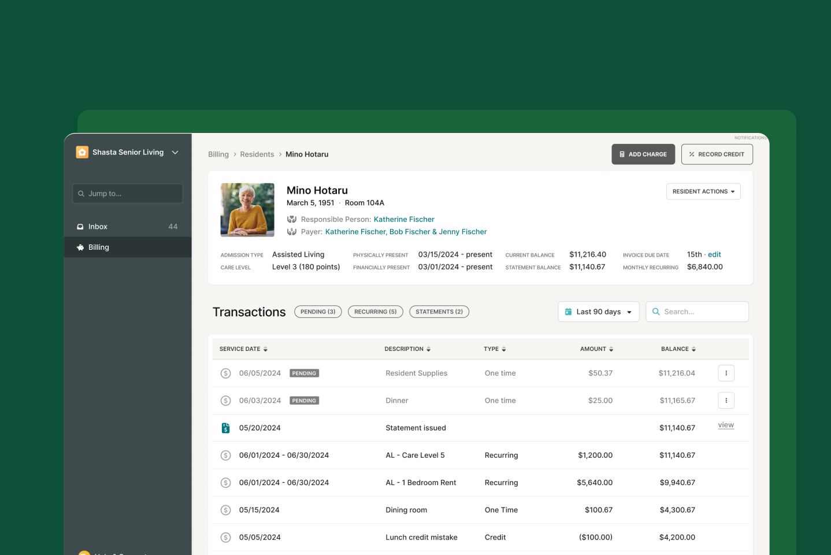Click the statement document icon for 05/20/2024
The height and width of the screenshot is (555, 831).
pyautogui.click(x=226, y=428)
